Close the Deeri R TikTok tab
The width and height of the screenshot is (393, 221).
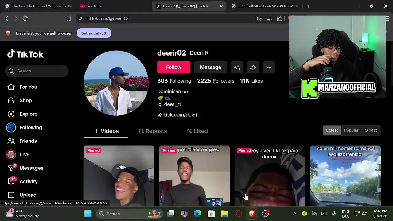coord(221,6)
